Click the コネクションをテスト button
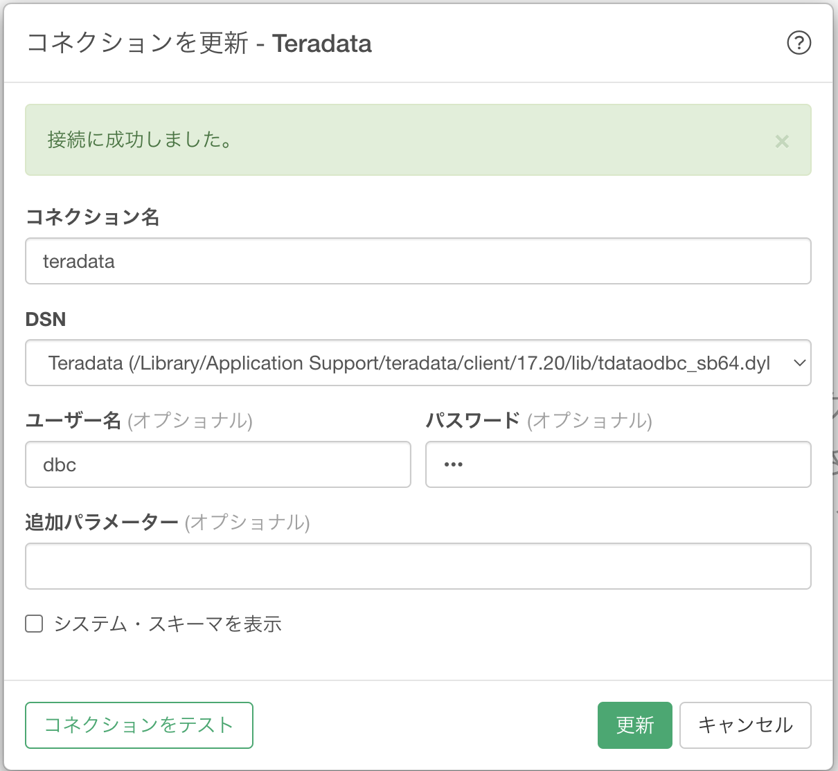Viewport: 838px width, 771px height. [x=139, y=725]
